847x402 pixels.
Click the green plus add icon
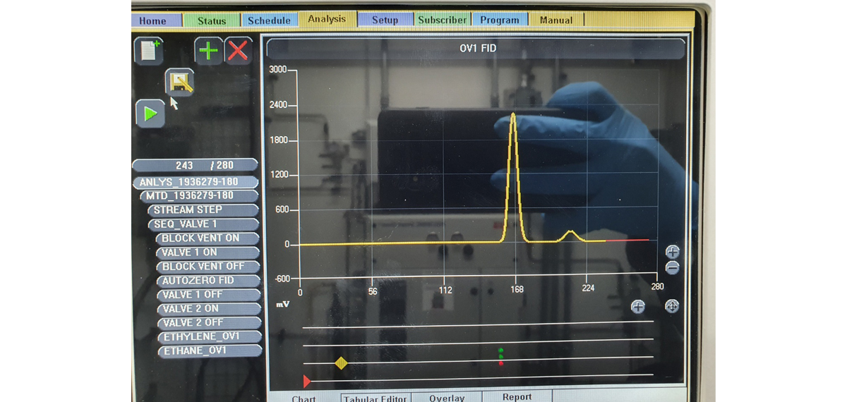click(209, 51)
